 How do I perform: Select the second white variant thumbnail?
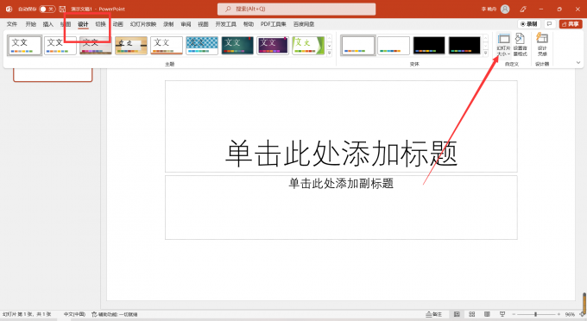point(394,45)
